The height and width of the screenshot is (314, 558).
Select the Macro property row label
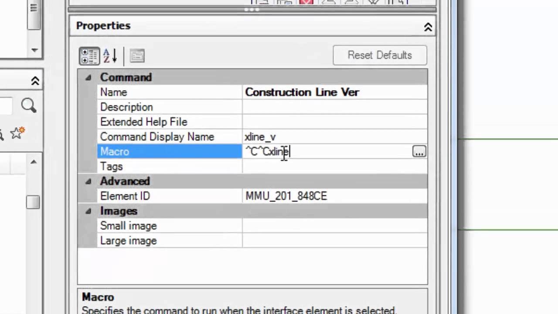coord(170,152)
